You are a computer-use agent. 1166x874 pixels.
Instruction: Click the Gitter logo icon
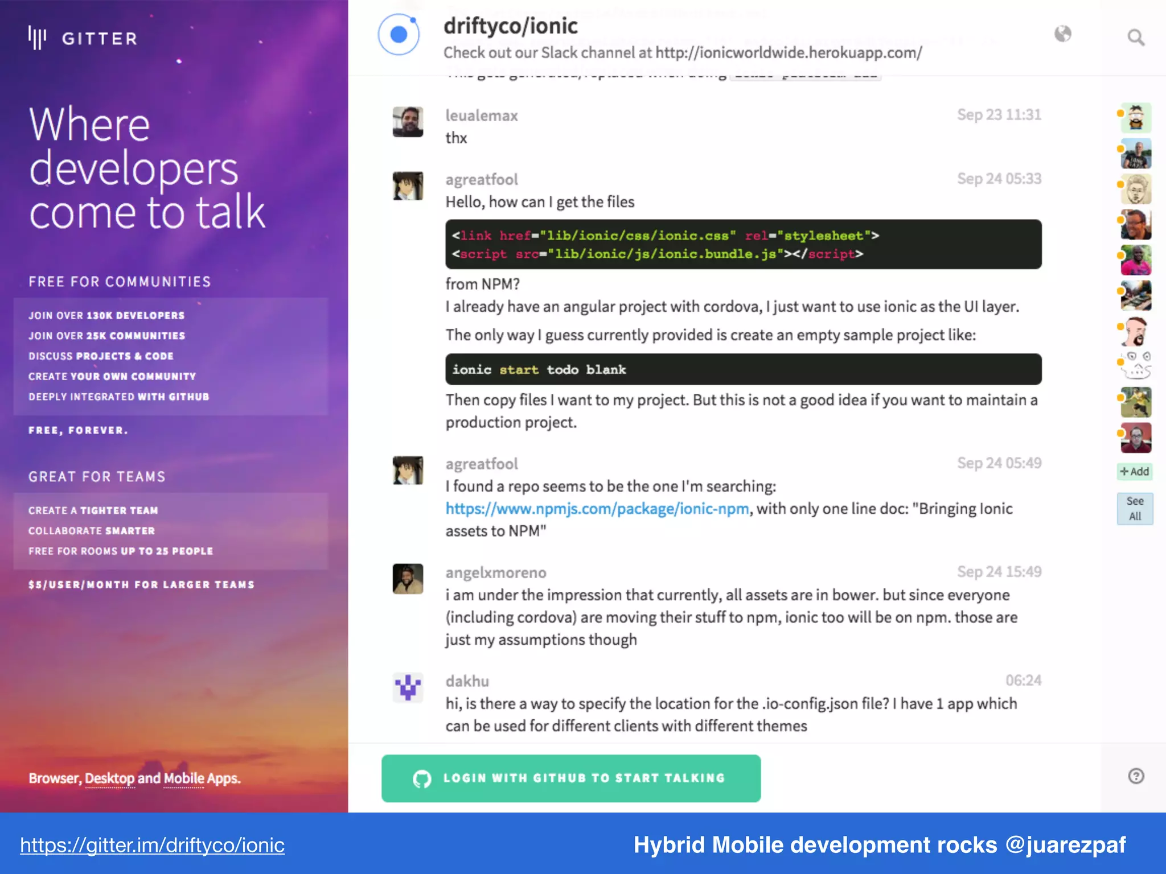[x=37, y=38]
